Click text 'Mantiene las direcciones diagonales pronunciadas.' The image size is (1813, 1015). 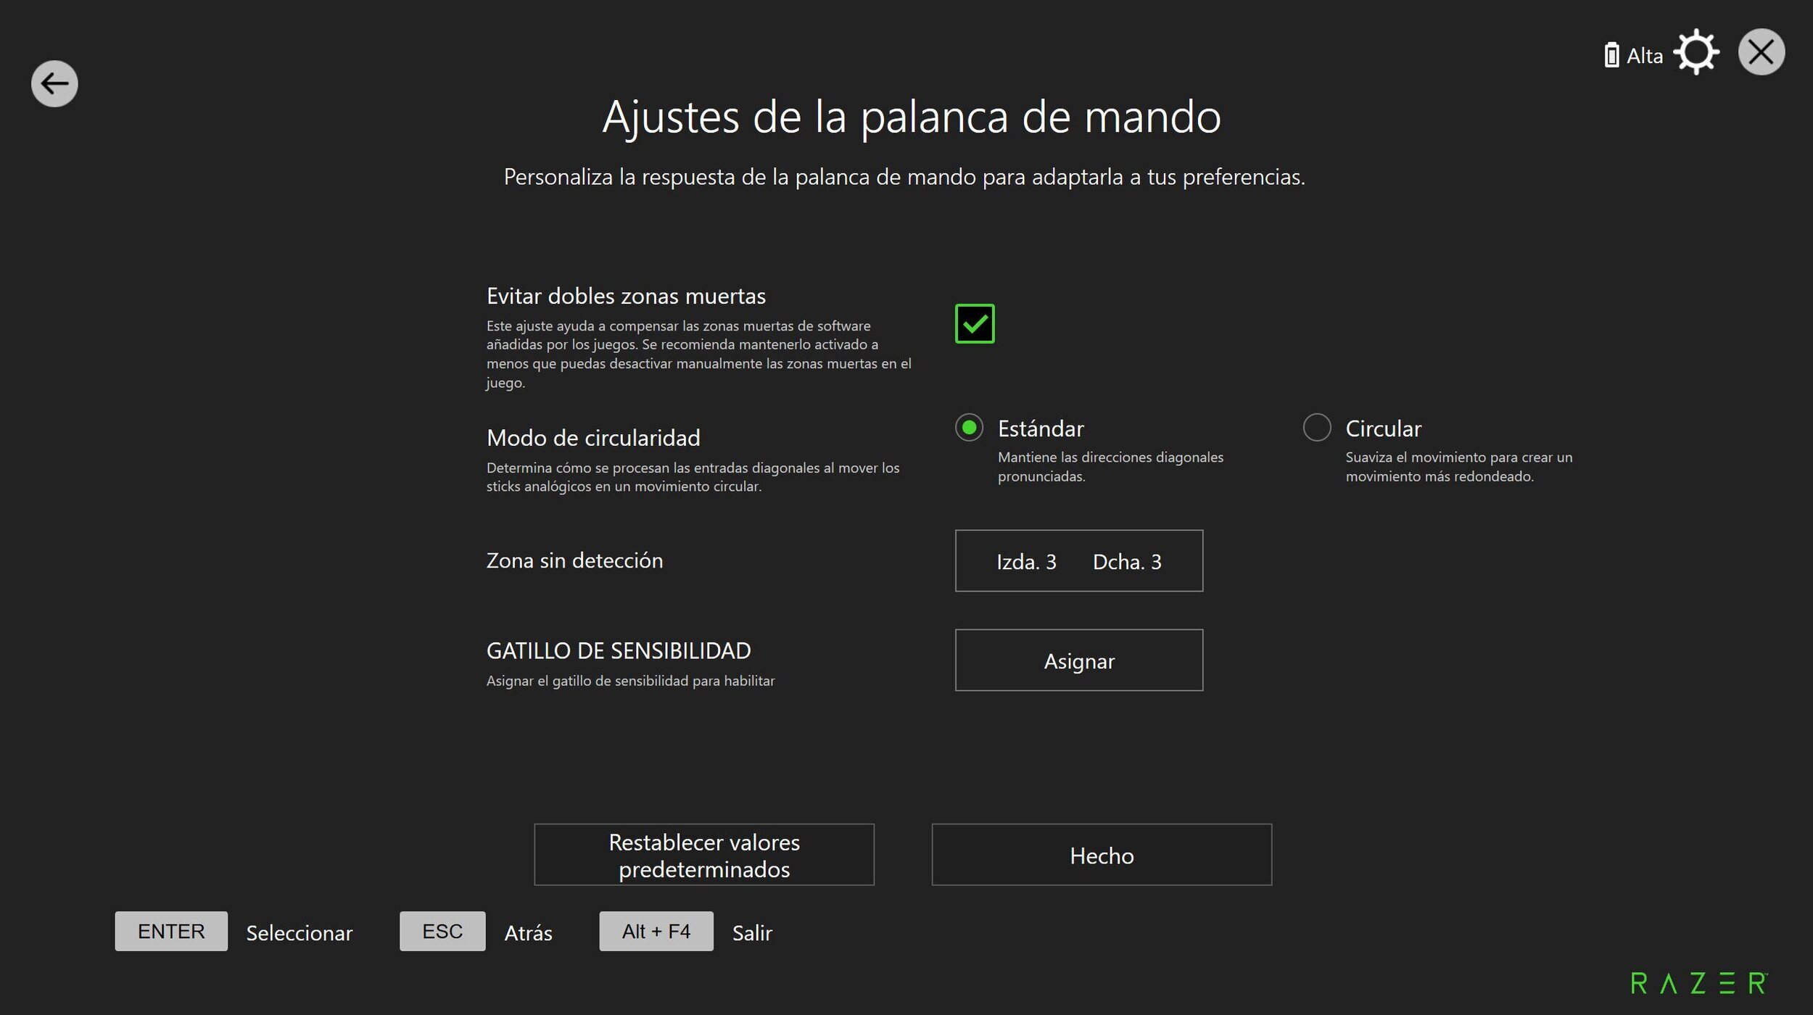coord(1110,467)
